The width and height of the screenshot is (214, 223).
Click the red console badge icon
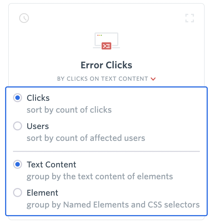tap(106, 46)
